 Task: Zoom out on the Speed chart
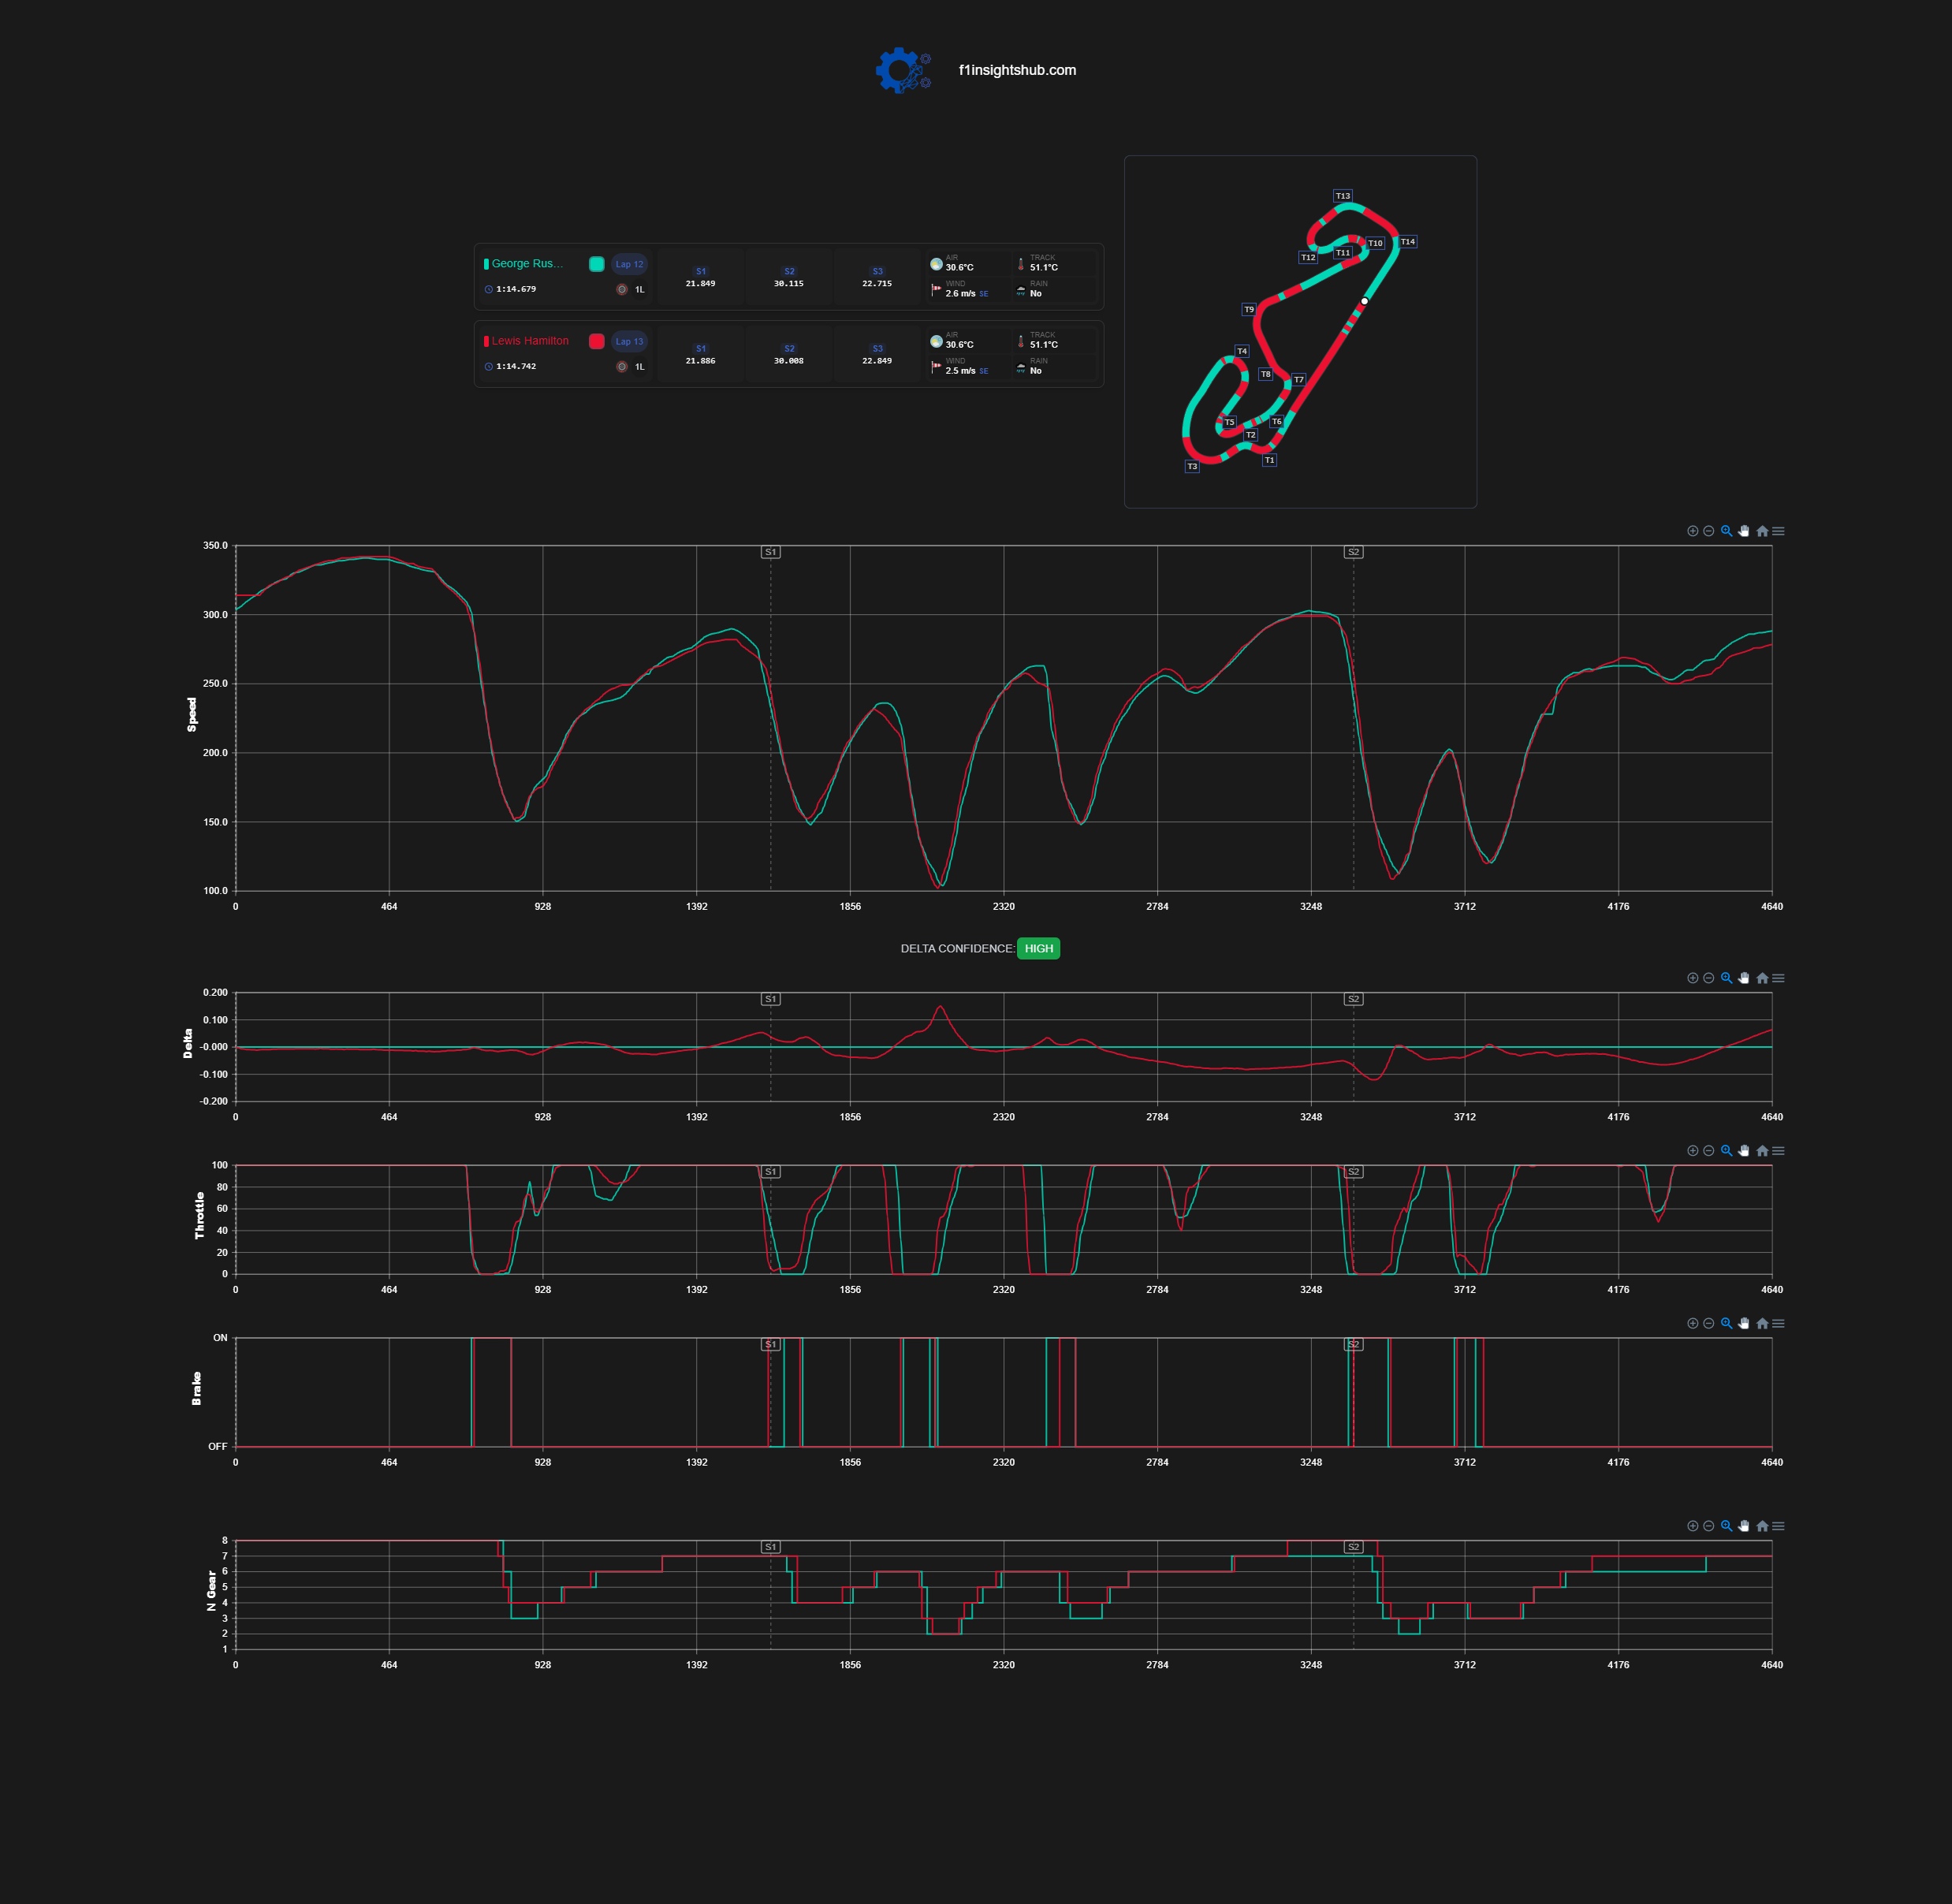tap(1708, 531)
